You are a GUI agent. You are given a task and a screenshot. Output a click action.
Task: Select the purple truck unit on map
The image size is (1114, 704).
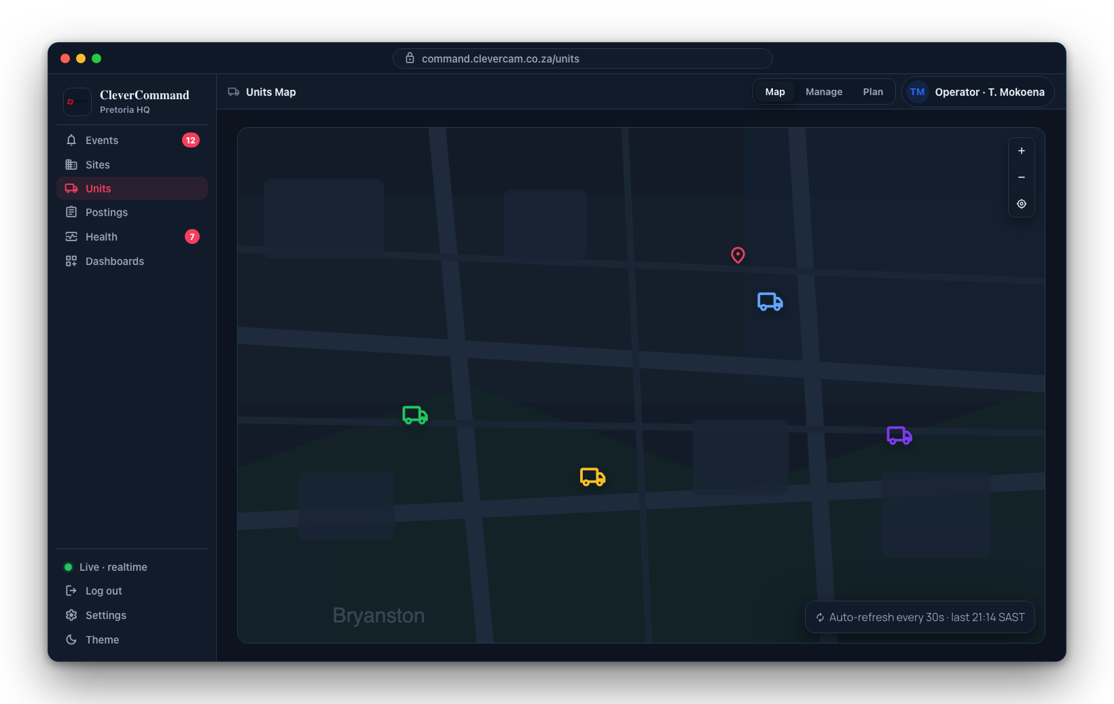[x=899, y=435]
